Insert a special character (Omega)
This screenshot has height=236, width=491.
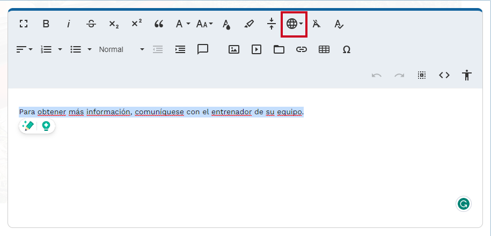click(x=346, y=49)
